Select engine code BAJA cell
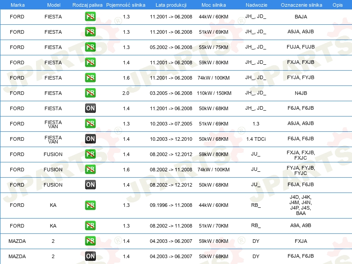Screen dimensions: 352x264 coord(301,17)
